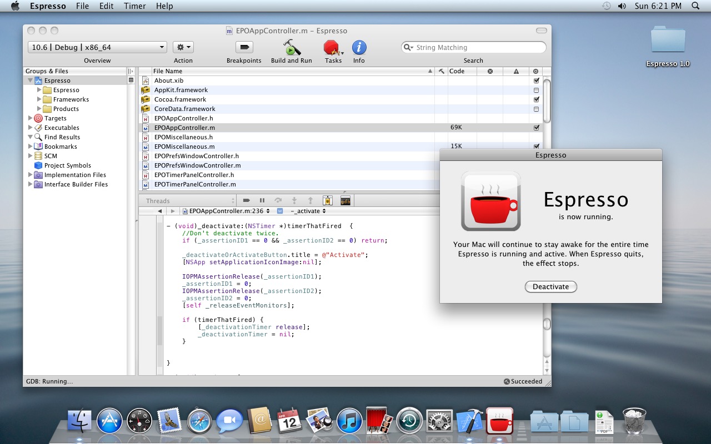The image size is (711, 444).
Task: Open the Action gear dropdown
Action: point(183,48)
